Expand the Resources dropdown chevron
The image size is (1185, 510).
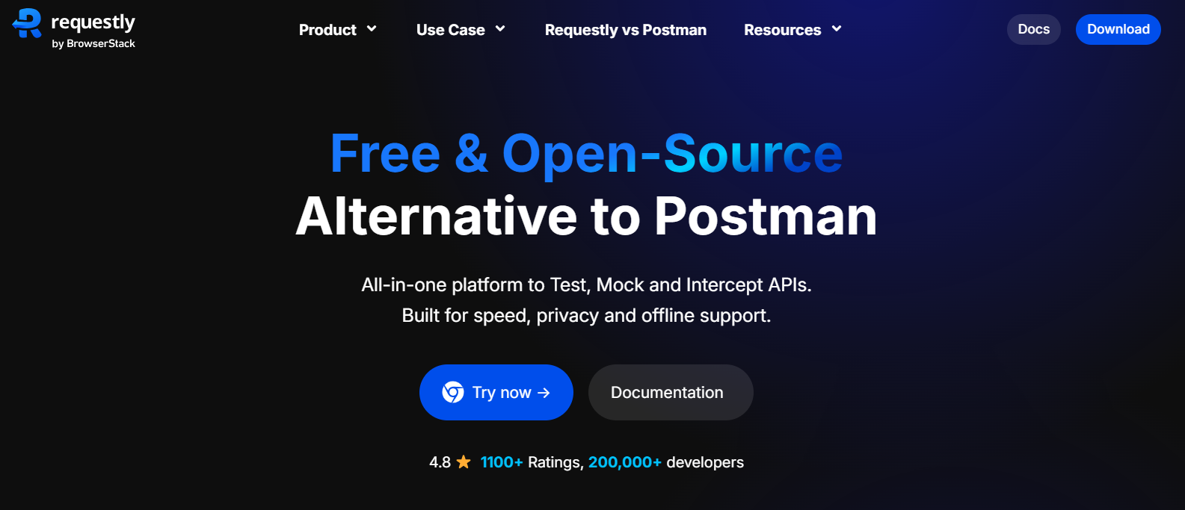pos(837,29)
